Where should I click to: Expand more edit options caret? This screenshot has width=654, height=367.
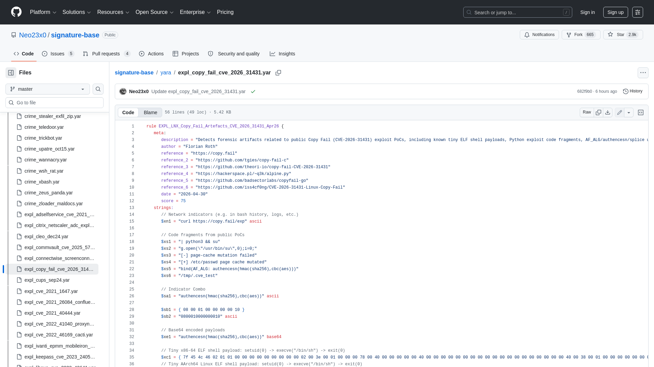click(x=629, y=112)
